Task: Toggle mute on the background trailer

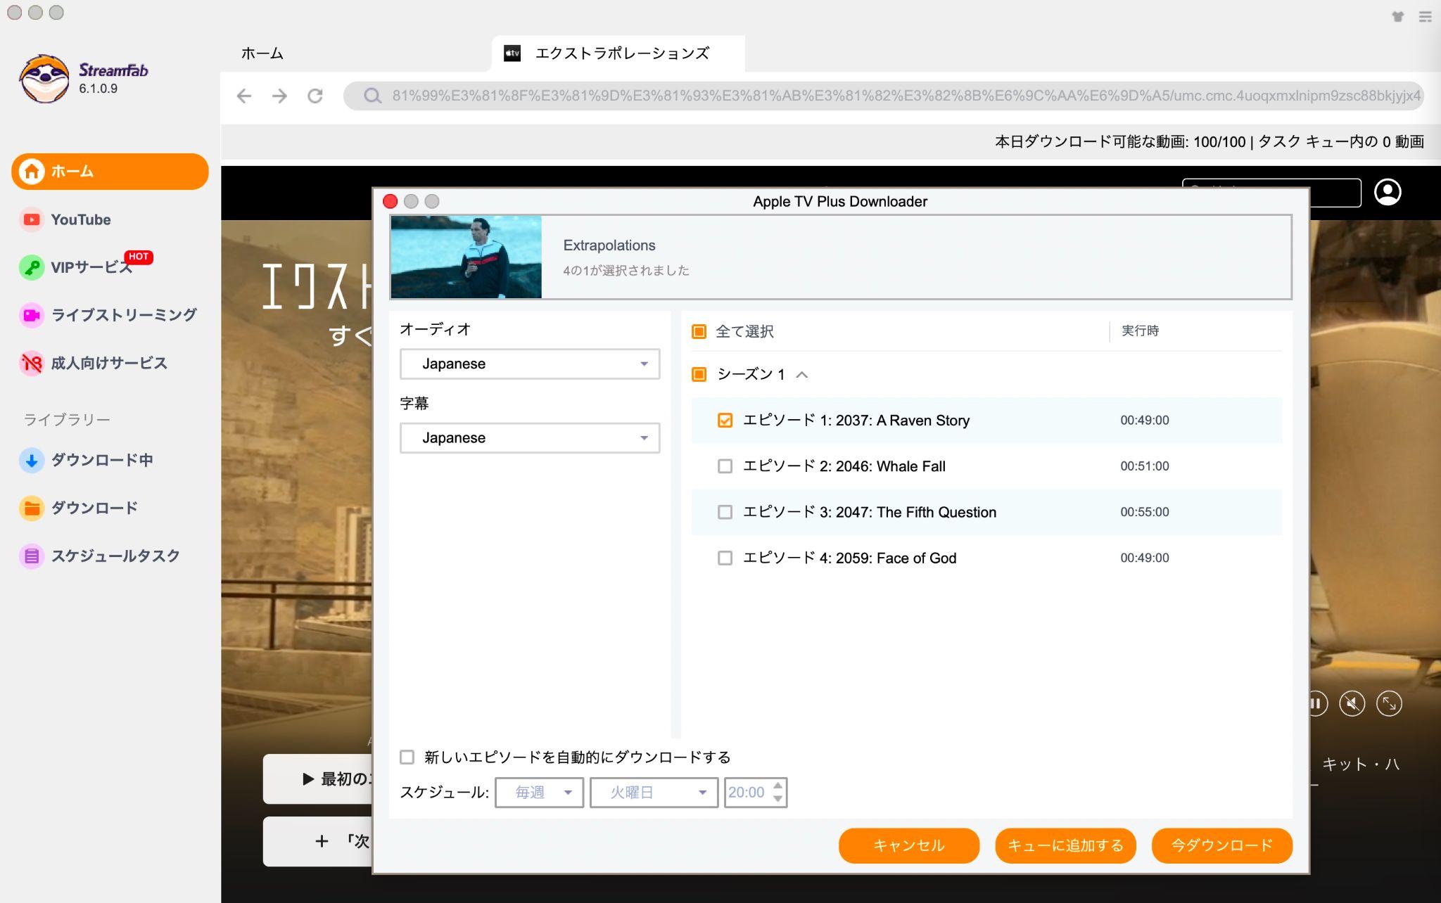Action: pos(1352,703)
